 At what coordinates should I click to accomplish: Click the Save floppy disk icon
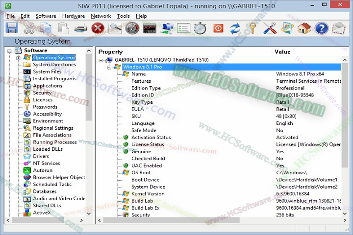pyautogui.click(x=12, y=28)
